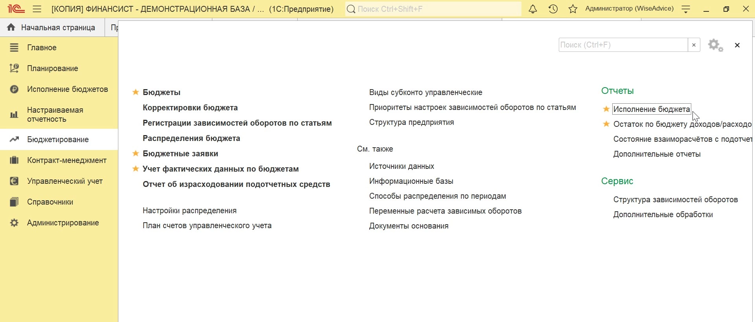Open Способы распределения по периодам
This screenshot has height=322, width=755.
point(438,196)
